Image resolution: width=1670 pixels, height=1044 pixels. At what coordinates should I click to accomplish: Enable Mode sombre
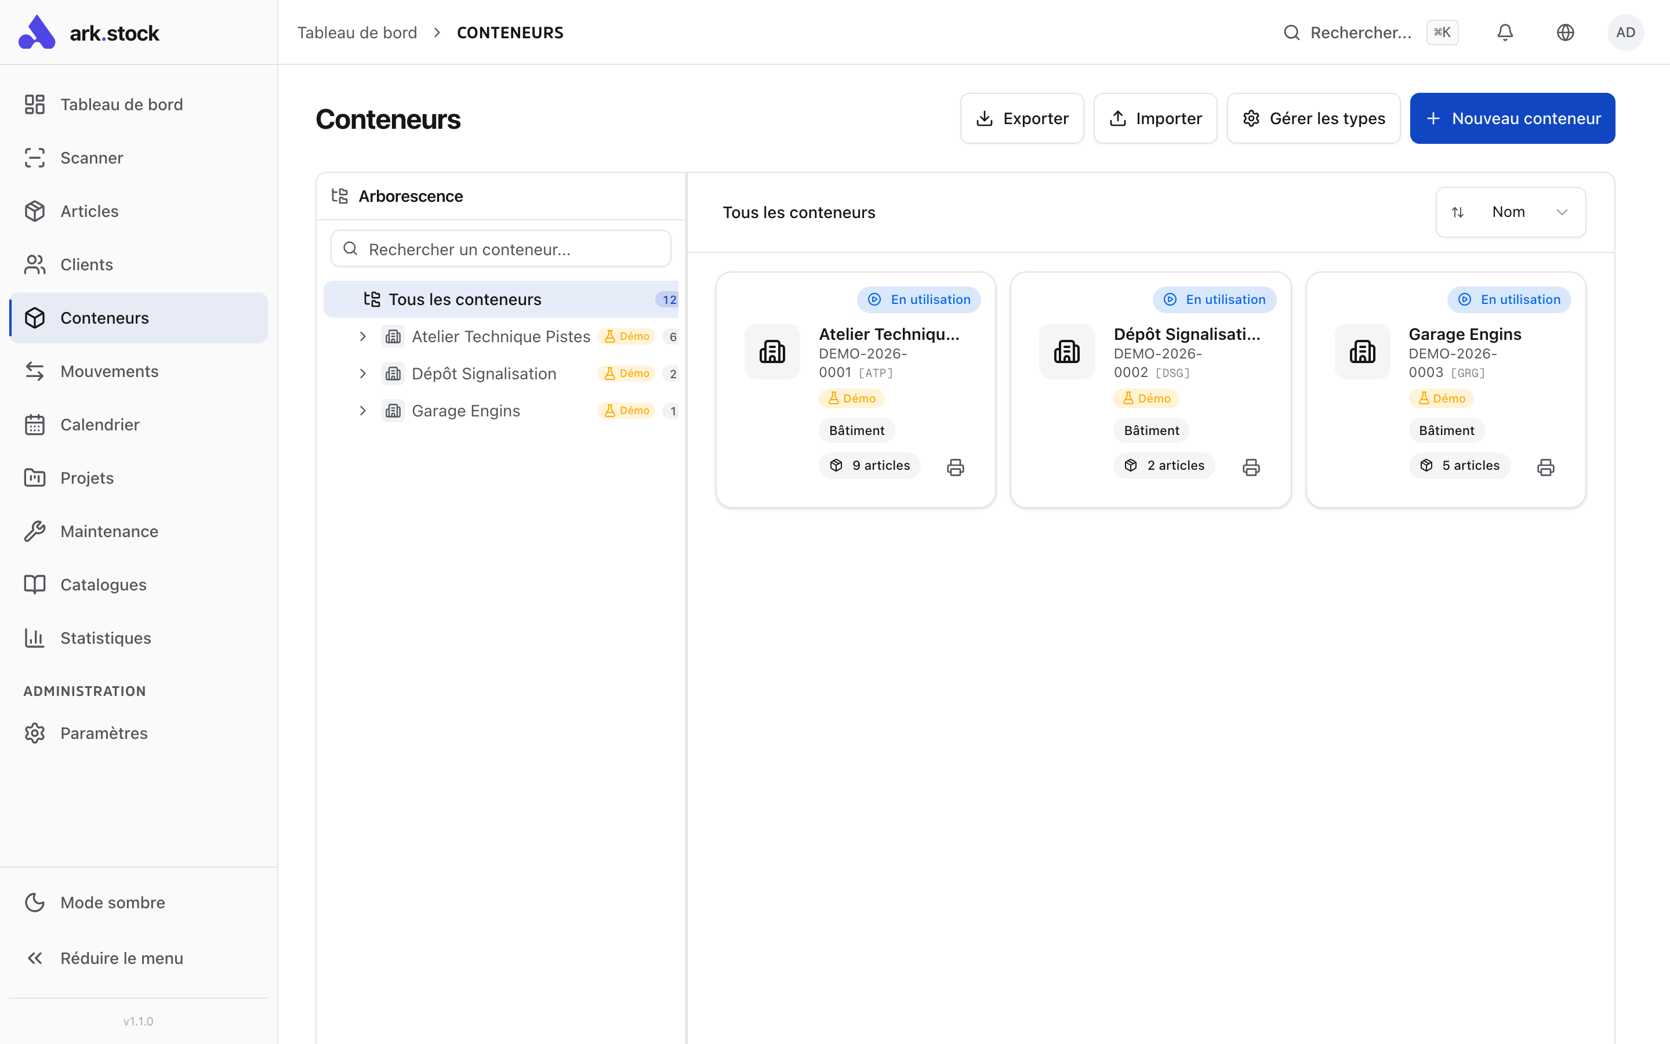point(112,902)
